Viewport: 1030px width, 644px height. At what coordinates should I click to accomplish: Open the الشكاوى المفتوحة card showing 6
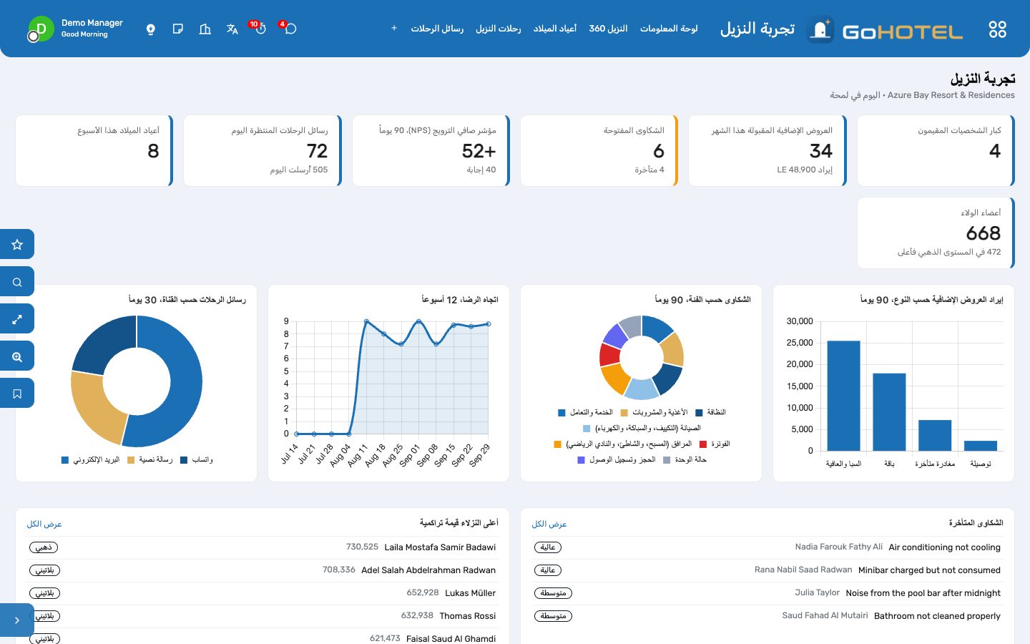click(x=599, y=151)
